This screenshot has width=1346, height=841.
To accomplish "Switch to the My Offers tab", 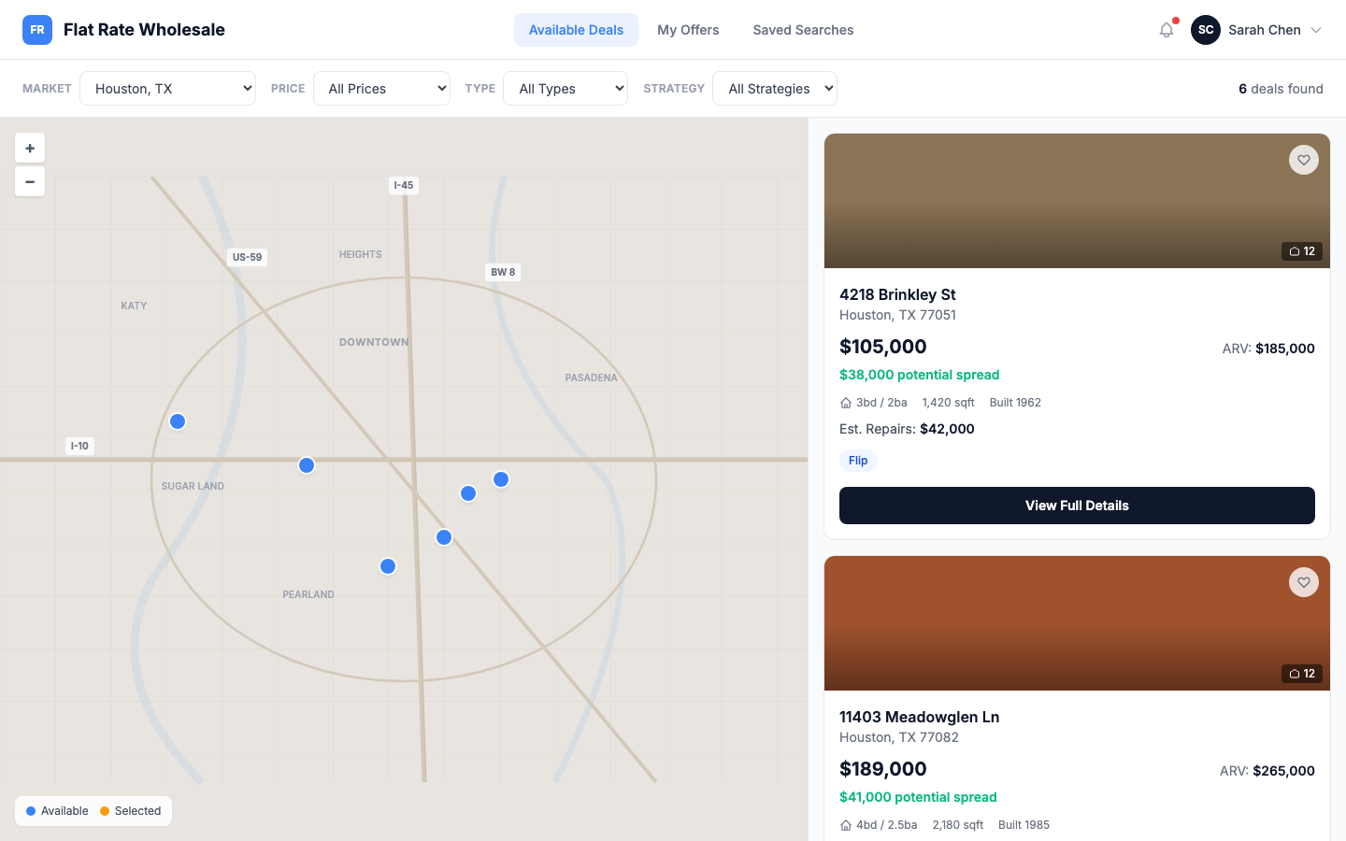I will [x=688, y=29].
